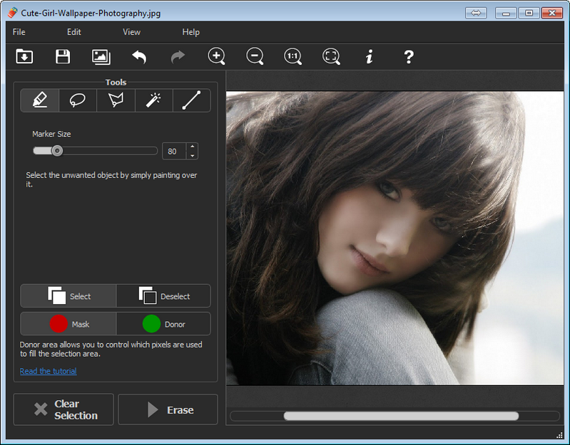Click the Clear Selection button
This screenshot has height=445, width=570.
point(63,409)
